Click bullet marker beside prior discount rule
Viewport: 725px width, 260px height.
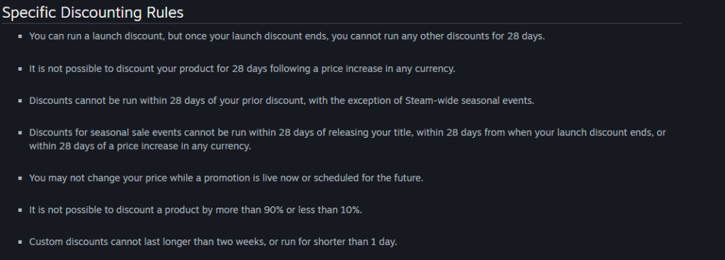21,100
